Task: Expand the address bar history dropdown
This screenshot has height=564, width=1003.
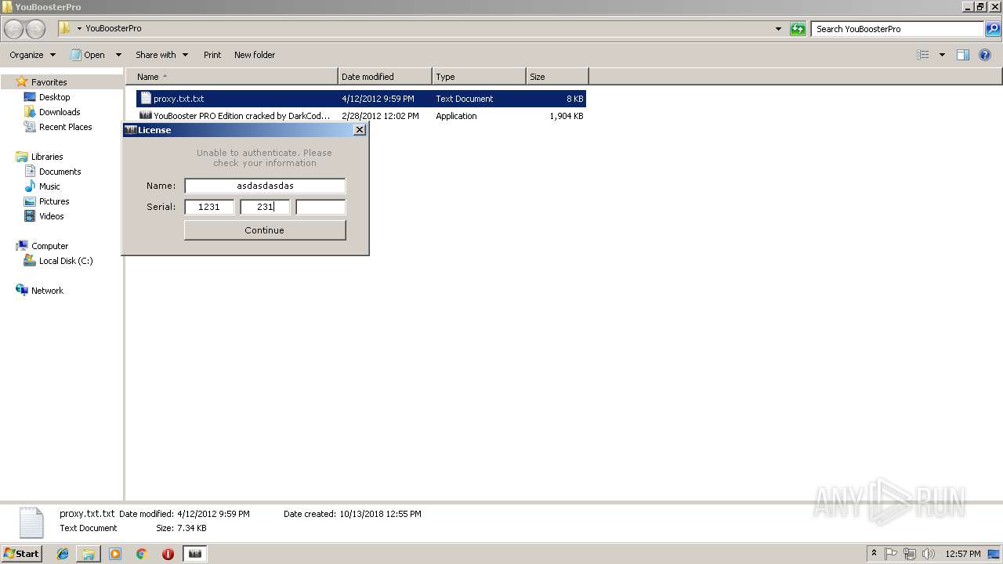Action: pyautogui.click(x=778, y=29)
